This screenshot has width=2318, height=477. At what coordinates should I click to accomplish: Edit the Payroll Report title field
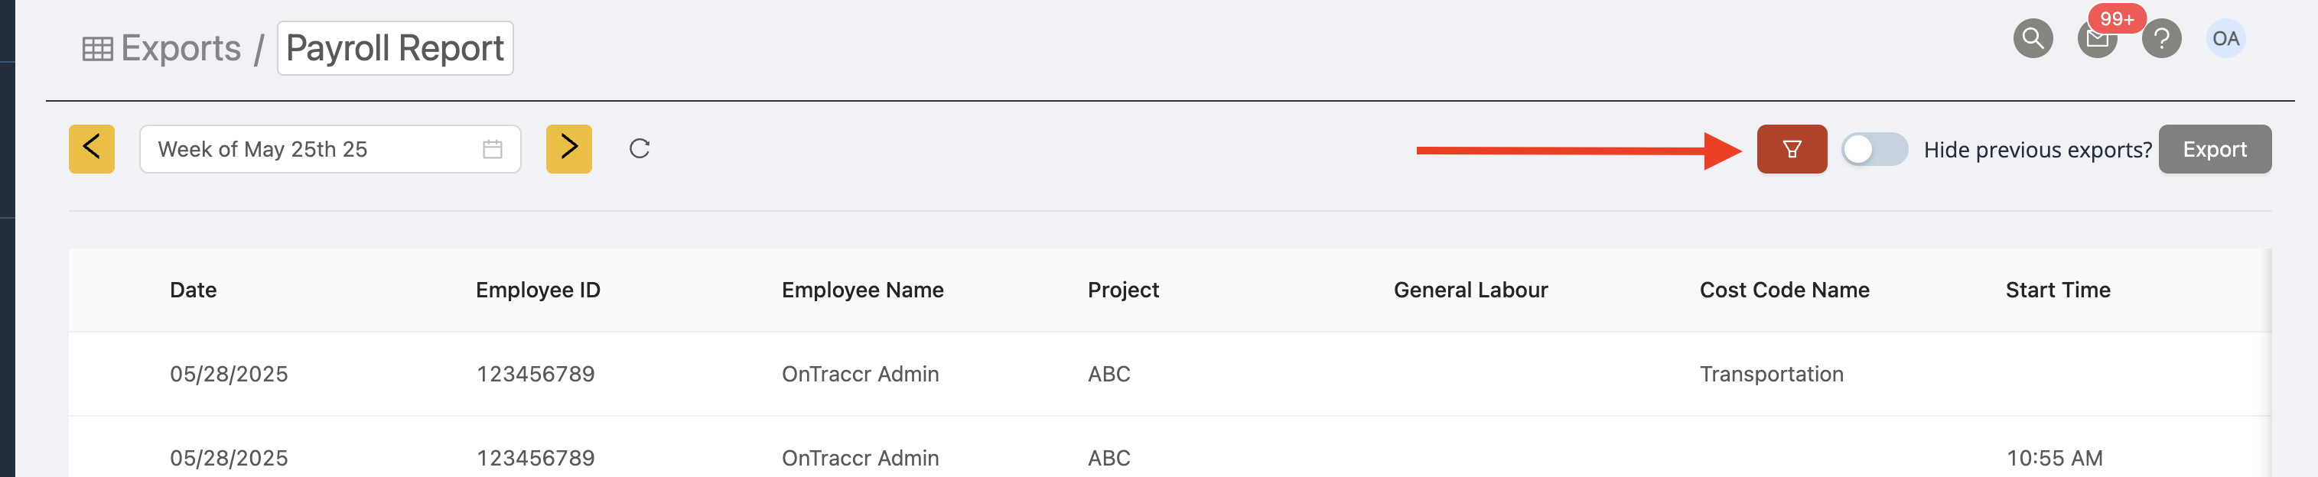coord(395,48)
